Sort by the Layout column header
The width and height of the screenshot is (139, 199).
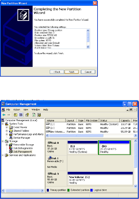(x=71, y=121)
